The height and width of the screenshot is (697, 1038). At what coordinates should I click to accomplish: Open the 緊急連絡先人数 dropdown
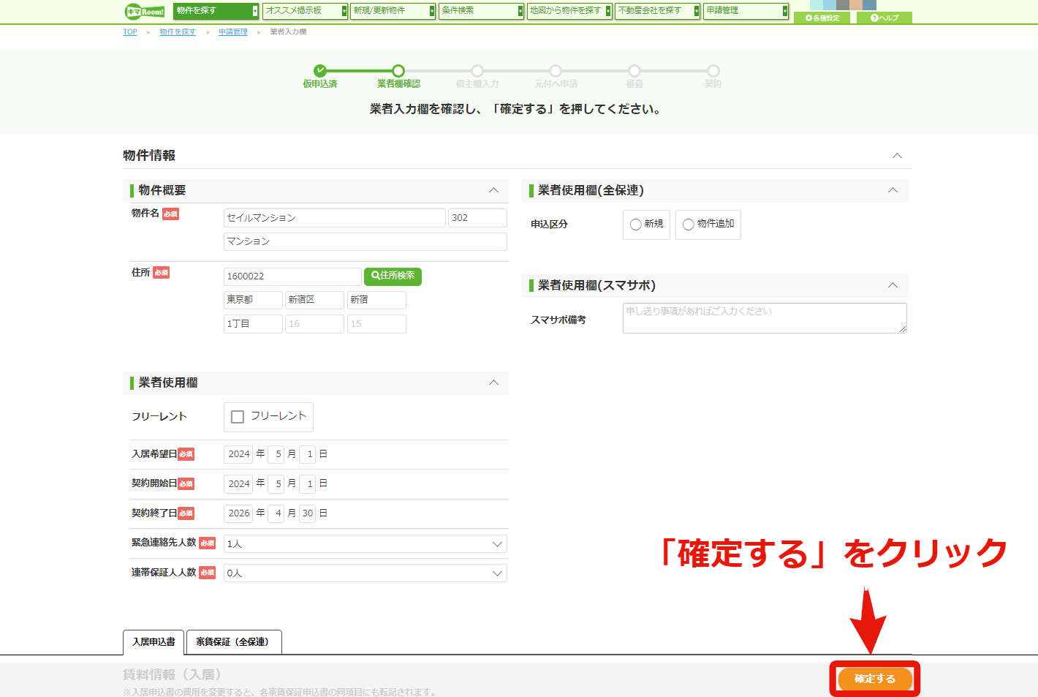click(365, 543)
